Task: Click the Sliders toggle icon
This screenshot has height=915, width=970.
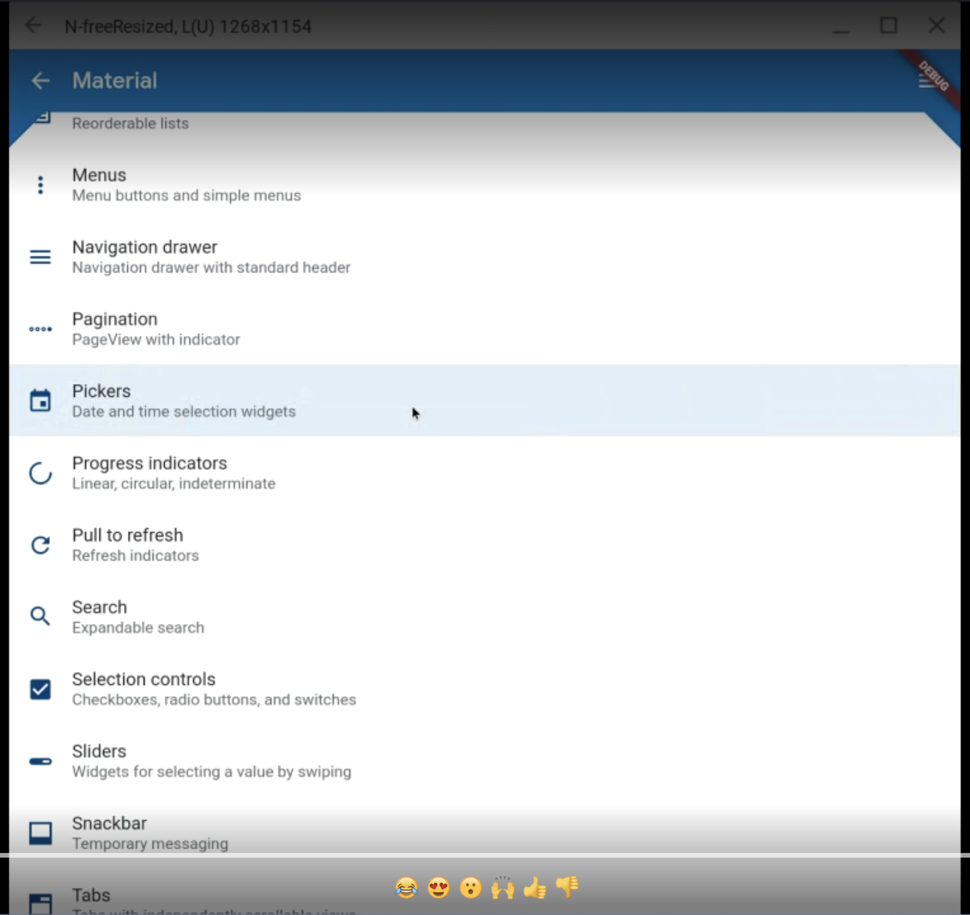Action: pos(40,761)
